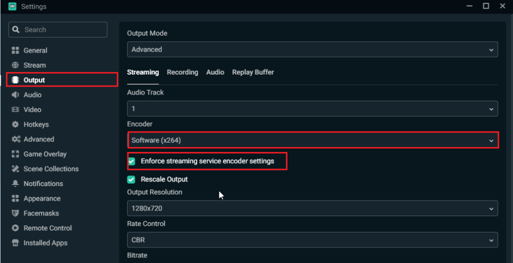Switch to the Replay Buffer tab
Screen dimensions: 513x263
(253, 72)
